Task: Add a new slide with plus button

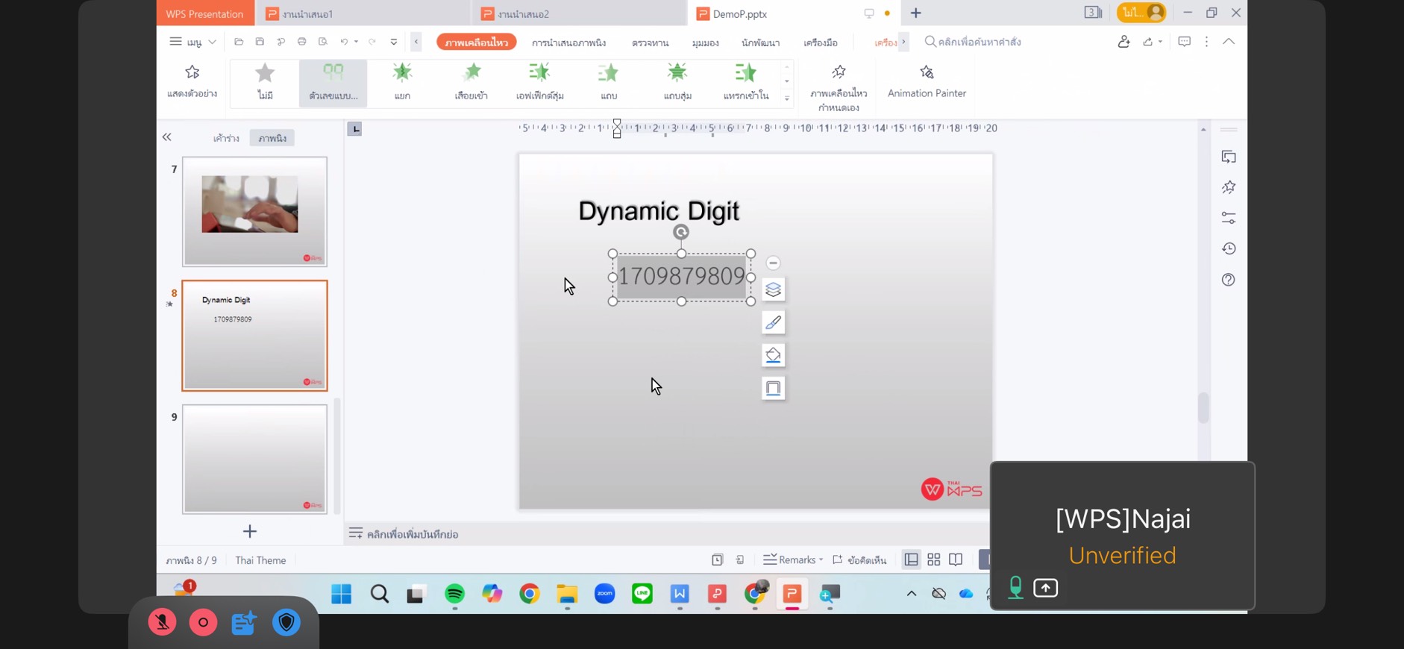Action: [x=250, y=531]
